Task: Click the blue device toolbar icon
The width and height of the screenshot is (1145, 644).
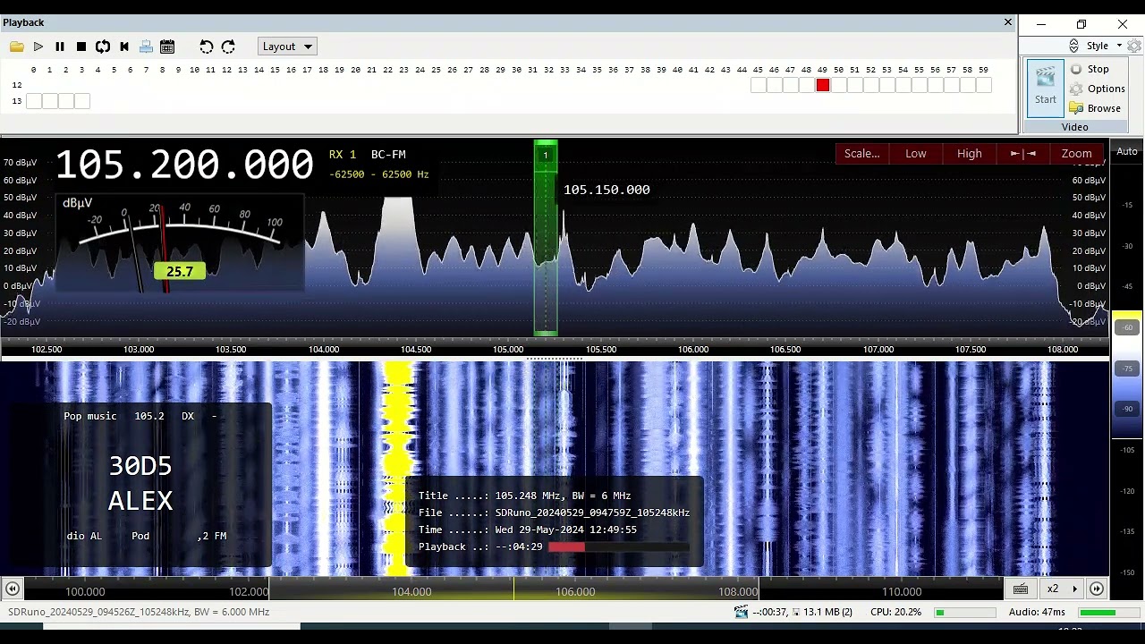Action: pyautogui.click(x=146, y=47)
